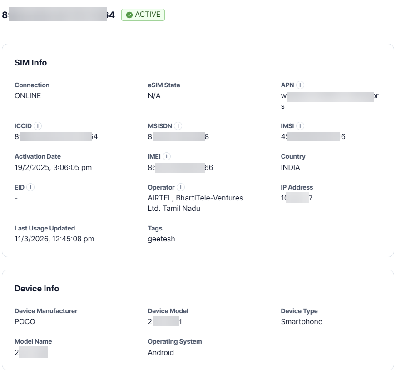Click the Device Info section heading

click(x=37, y=289)
